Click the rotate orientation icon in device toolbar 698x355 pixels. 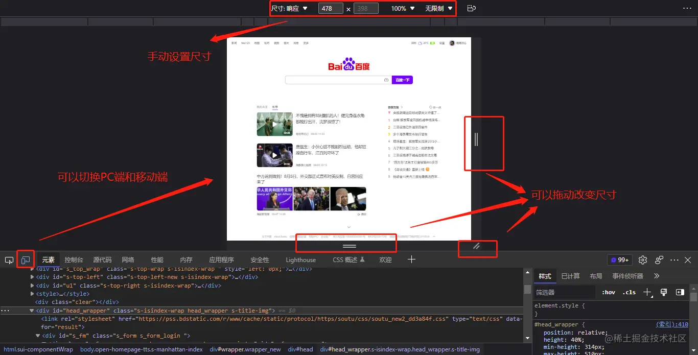[472, 8]
